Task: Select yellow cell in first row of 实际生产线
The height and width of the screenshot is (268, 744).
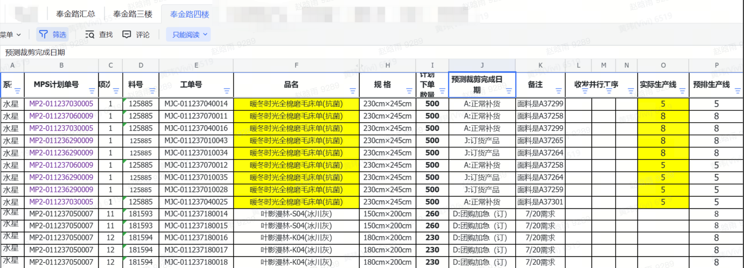Action: point(663,104)
